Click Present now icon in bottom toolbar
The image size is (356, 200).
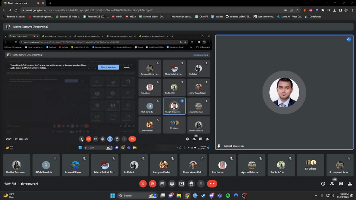[182, 184]
